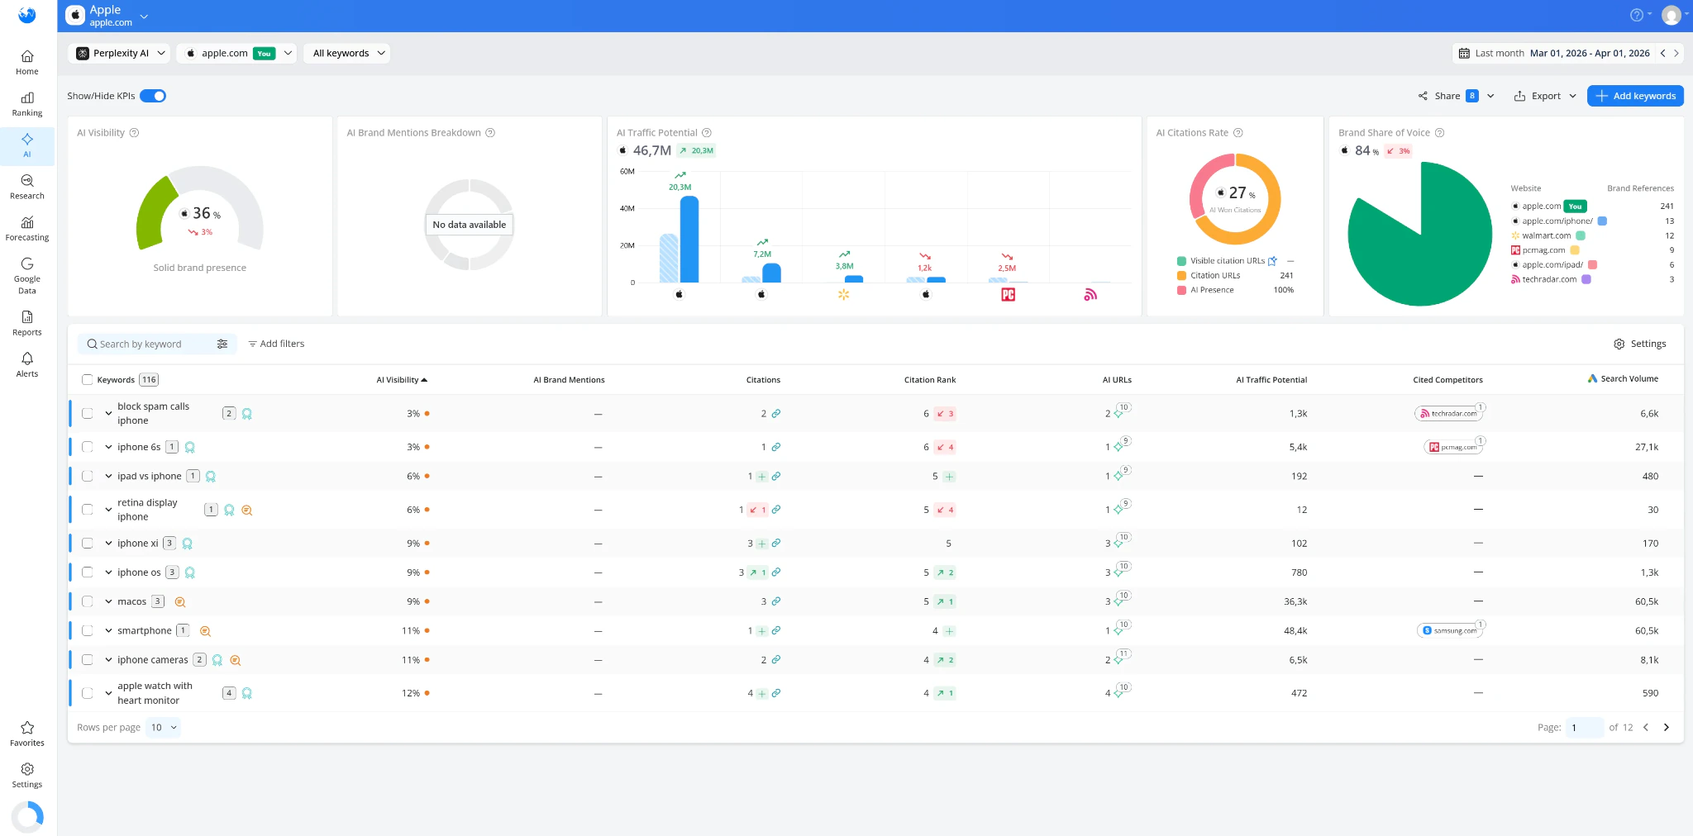This screenshot has height=836, width=1693.
Task: Click the Brand Share of Voice info icon
Action: coord(1439,133)
